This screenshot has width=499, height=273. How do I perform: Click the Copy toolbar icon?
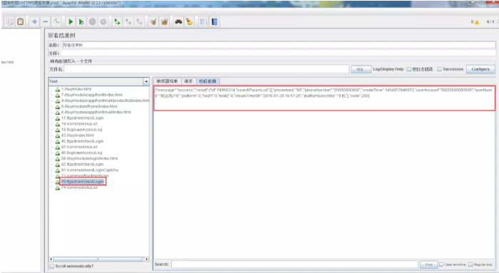click(x=9, y=21)
